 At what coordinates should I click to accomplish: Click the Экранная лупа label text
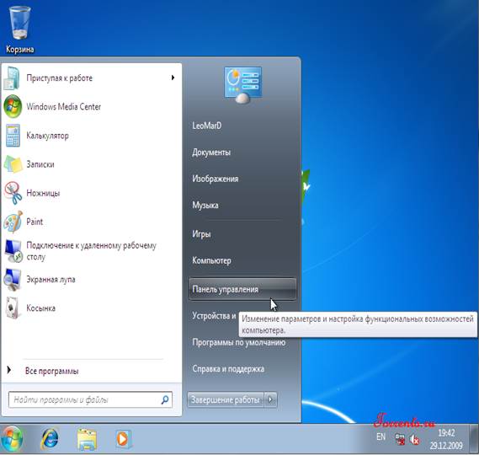[x=51, y=280]
